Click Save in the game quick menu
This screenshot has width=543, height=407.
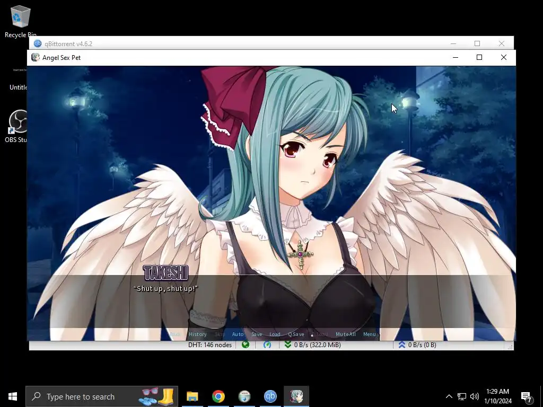coord(257,334)
